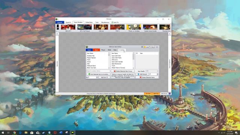Expand the right Device Explorer arrow
Screen dimensions: 240x135
(x=169, y=34)
